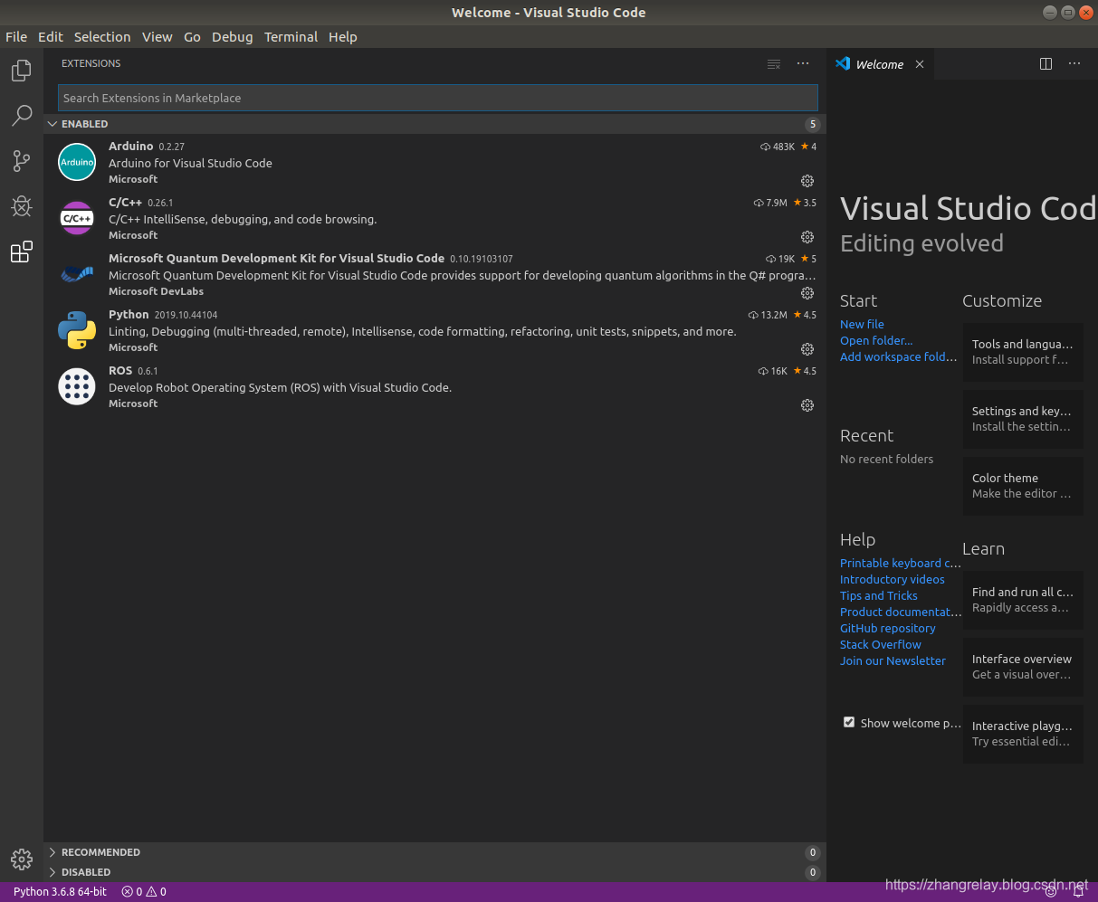1098x902 pixels.
Task: Open the Product documentation link
Action: [901, 612]
